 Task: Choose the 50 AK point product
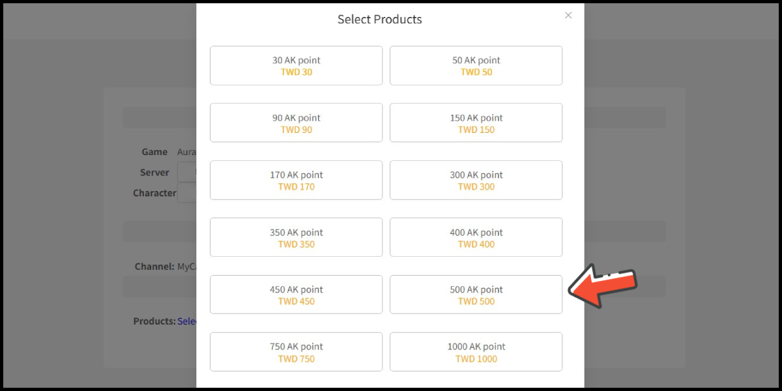[x=476, y=65]
